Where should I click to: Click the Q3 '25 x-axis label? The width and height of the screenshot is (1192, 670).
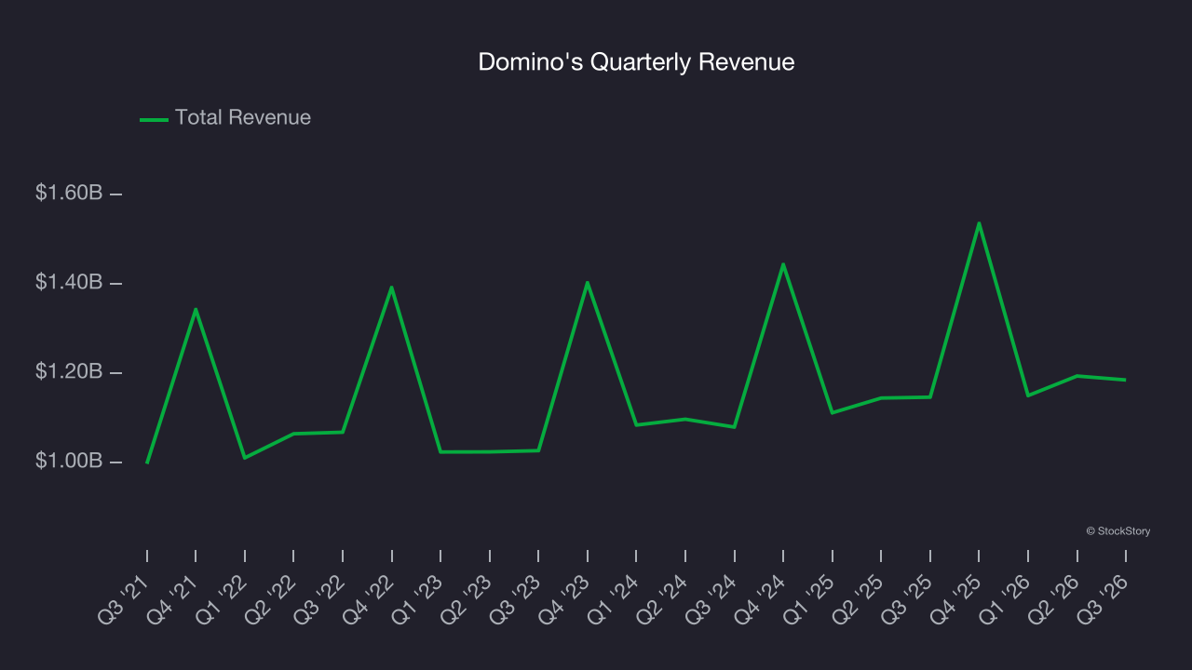[909, 598]
